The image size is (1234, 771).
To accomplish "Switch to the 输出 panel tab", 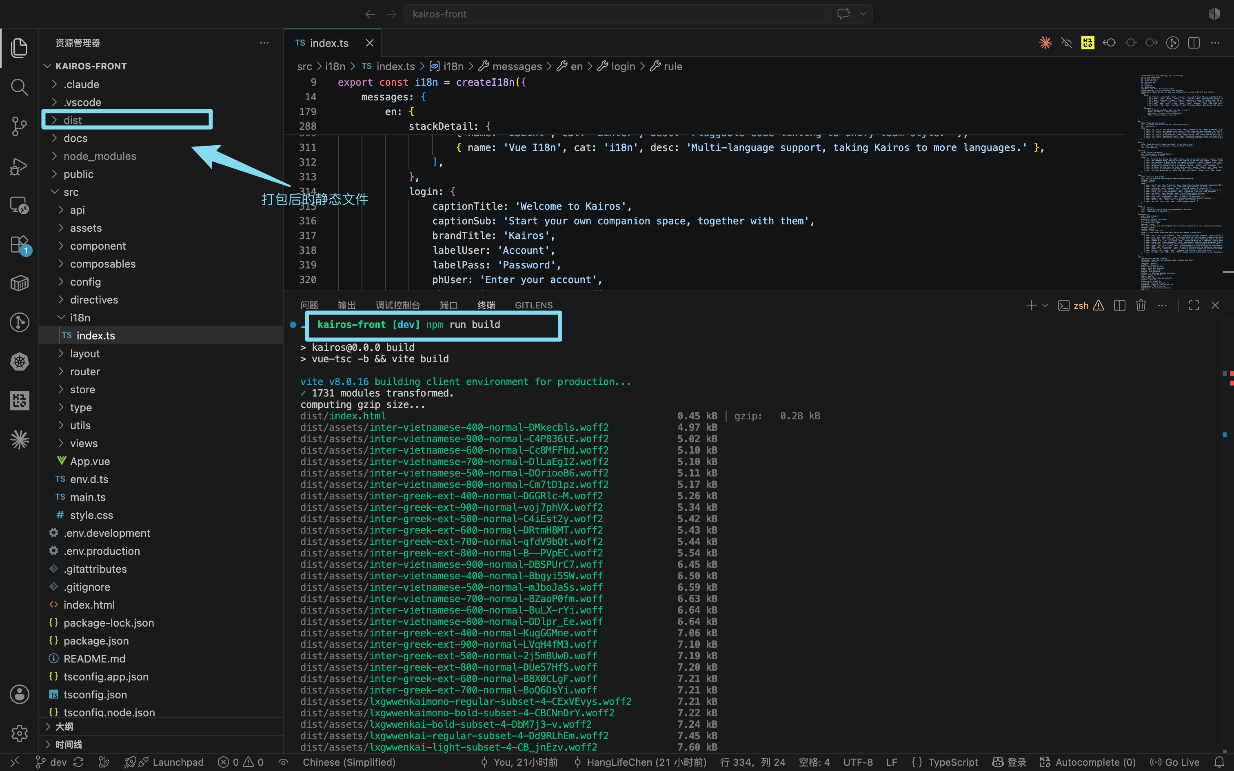I will coord(347,305).
